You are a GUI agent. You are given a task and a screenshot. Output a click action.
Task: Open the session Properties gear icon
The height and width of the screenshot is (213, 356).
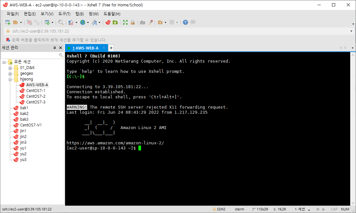pos(47,22)
